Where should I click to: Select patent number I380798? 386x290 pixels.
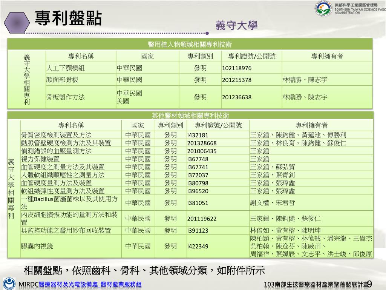198,183
